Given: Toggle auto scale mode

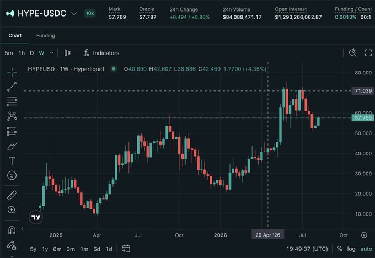Looking at the screenshot, I should click(x=366, y=249).
